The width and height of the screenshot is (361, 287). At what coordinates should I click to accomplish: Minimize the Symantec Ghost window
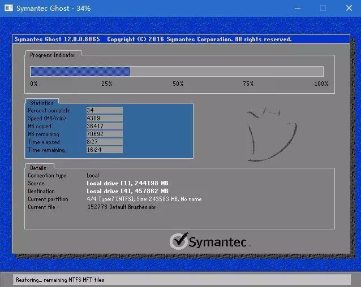point(296,8)
